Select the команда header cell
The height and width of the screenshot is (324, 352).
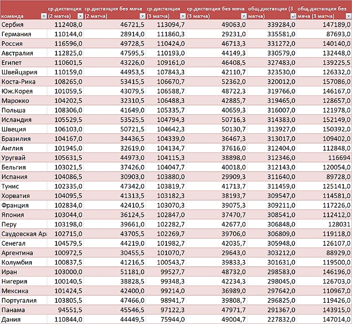23,10
